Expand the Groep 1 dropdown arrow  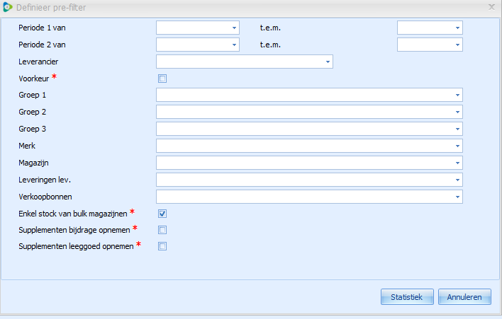(457, 95)
